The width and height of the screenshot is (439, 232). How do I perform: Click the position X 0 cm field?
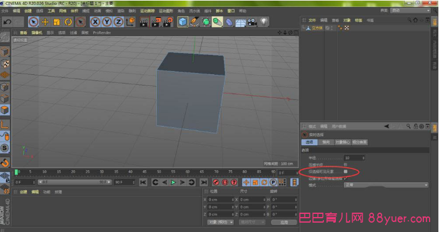[221, 200]
